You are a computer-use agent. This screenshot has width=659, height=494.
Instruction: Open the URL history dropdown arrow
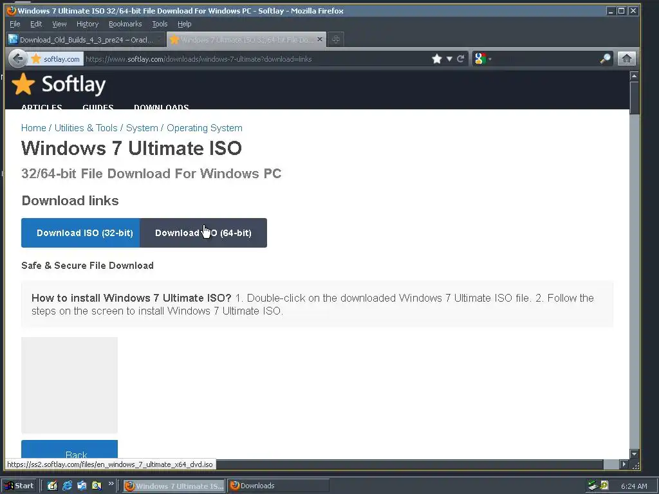tap(449, 59)
